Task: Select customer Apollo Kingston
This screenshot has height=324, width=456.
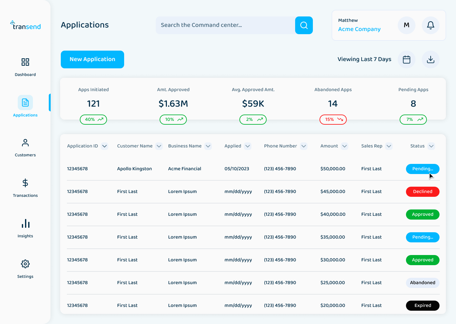Action: coord(135,169)
